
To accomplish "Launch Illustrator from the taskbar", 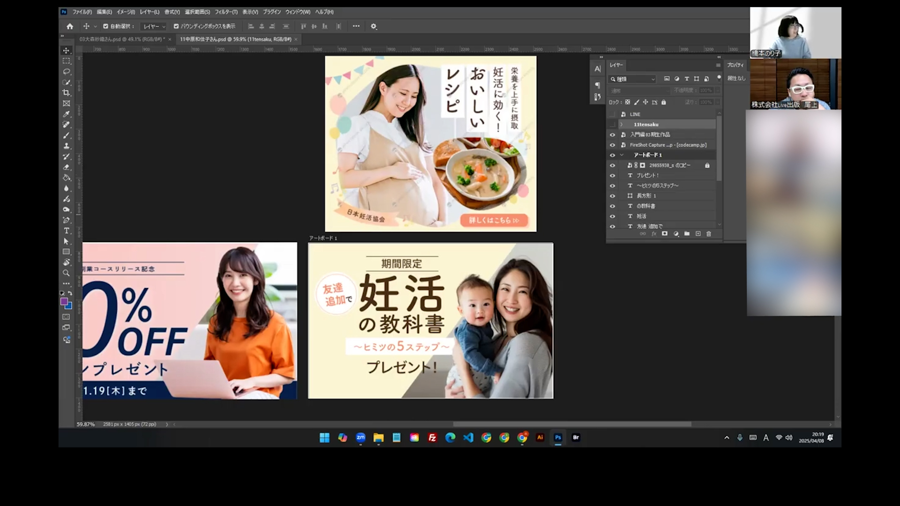I will (x=540, y=438).
